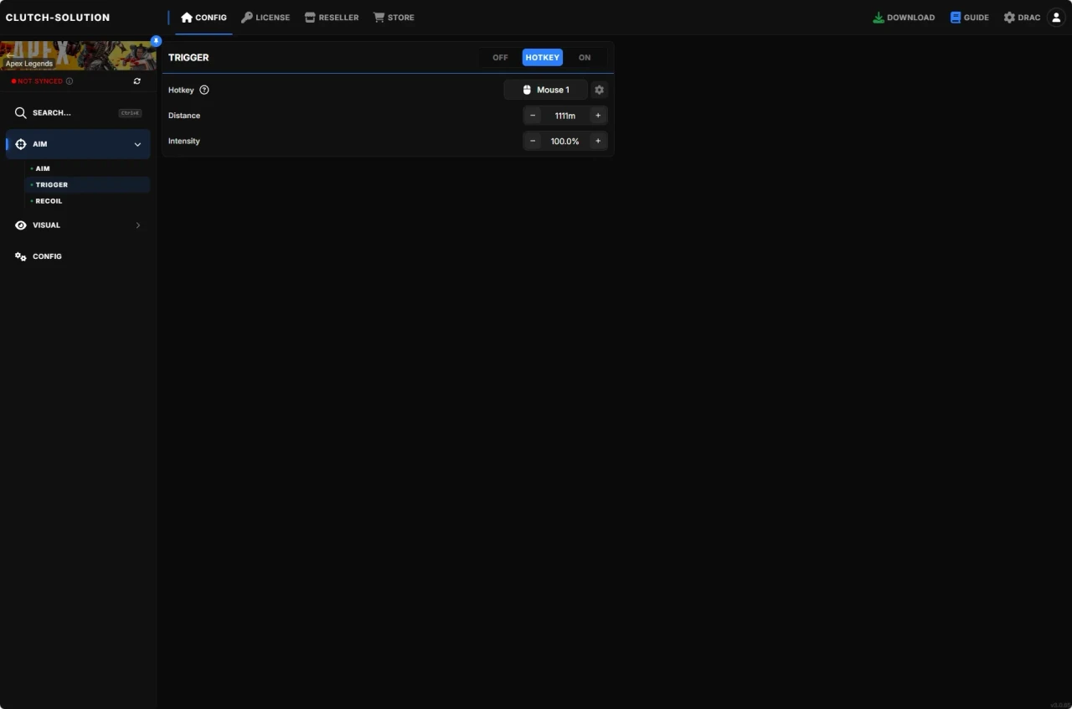Click the DRAC gear icon in top bar

coord(1009,17)
